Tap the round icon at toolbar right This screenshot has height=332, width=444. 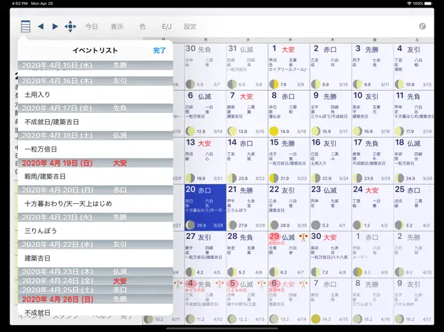pyautogui.click(x=422, y=26)
